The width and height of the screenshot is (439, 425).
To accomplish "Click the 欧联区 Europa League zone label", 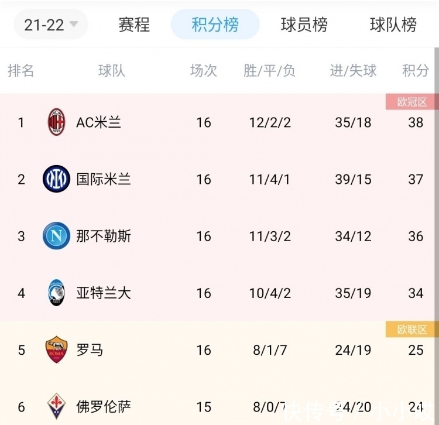I will click(x=412, y=330).
